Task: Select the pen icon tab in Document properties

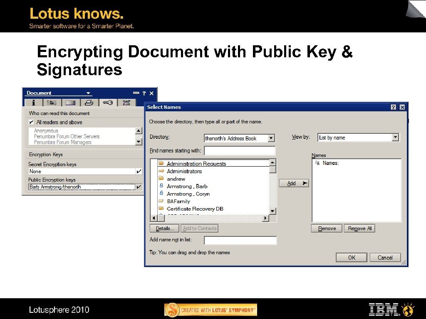Action: [x=52, y=103]
